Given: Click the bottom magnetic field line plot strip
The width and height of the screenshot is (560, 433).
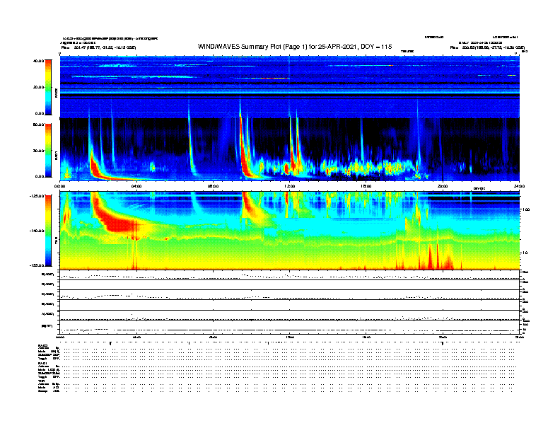Looking at the screenshot, I should 290,327.
